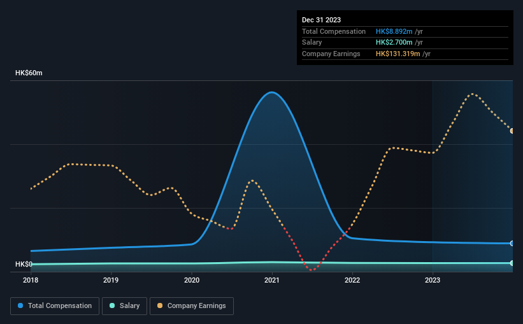Select the 2019 x-axis label
Screen dimensions: 523x324
tap(111, 280)
